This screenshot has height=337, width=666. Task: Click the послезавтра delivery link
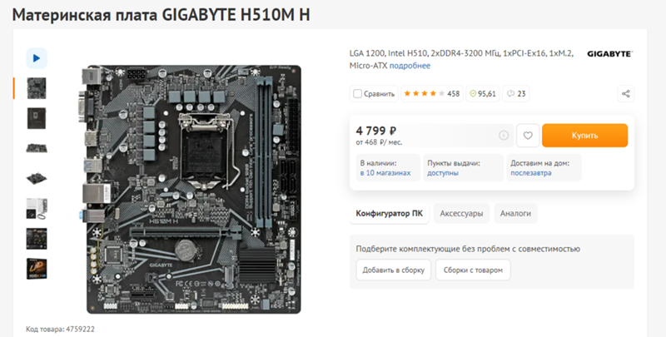pos(531,173)
